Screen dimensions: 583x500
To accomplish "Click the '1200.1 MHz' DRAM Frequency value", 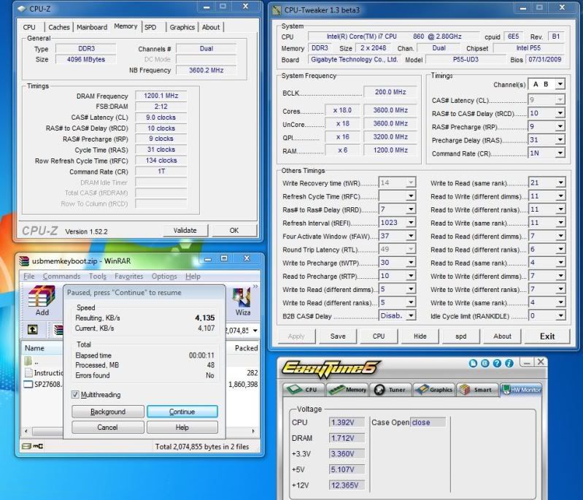I will coord(161,96).
